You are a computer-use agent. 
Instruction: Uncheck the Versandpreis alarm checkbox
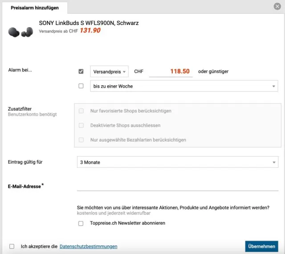(x=81, y=71)
